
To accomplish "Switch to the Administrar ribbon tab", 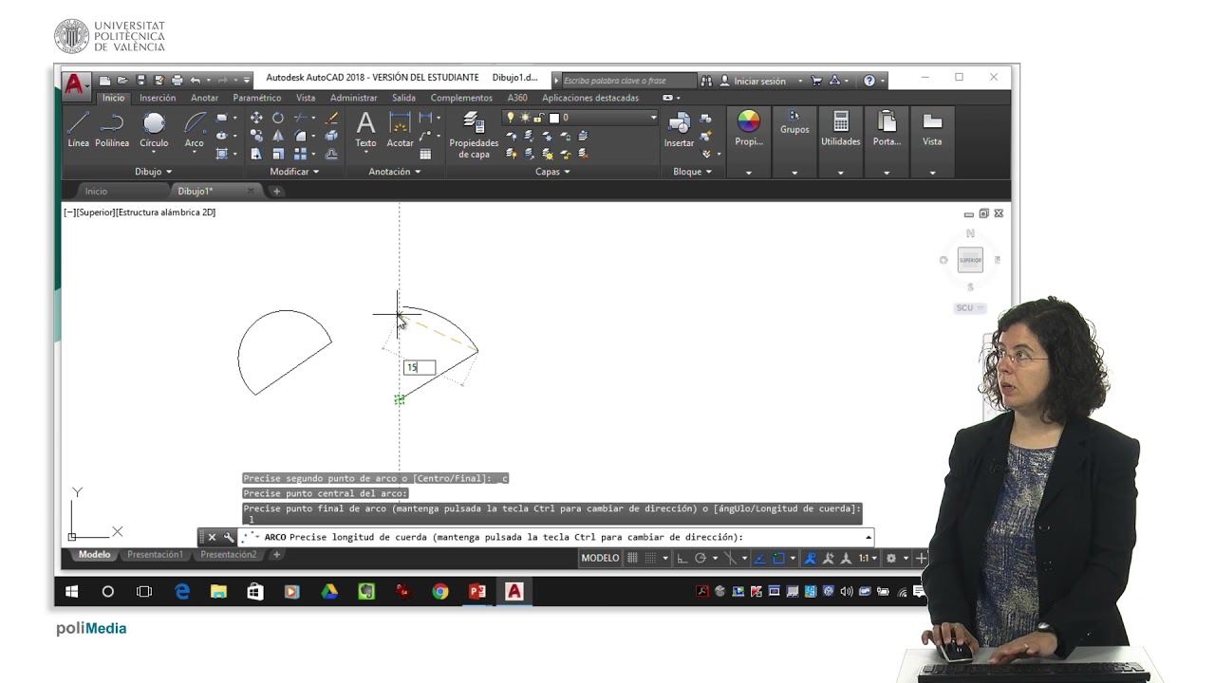I will (x=353, y=98).
